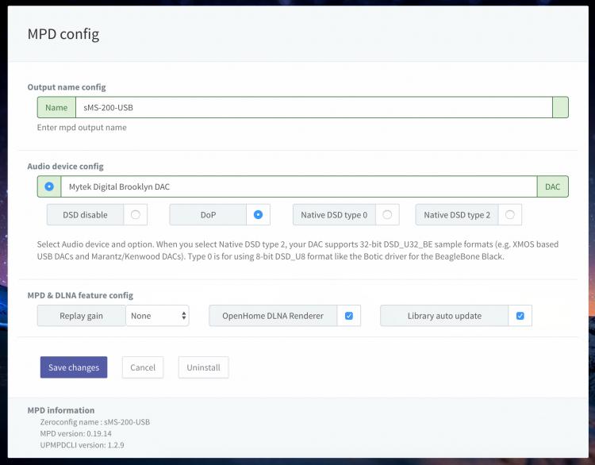
Task: Select Native DSD type 0 radio button
Action: 387,214
